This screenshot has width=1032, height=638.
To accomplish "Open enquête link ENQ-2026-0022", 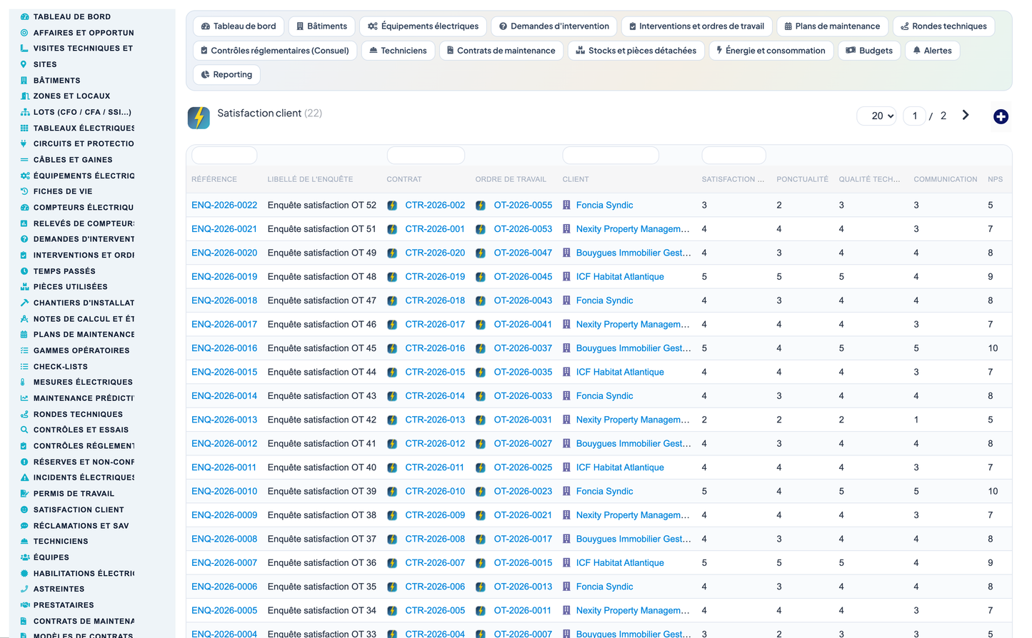I will 224,206.
